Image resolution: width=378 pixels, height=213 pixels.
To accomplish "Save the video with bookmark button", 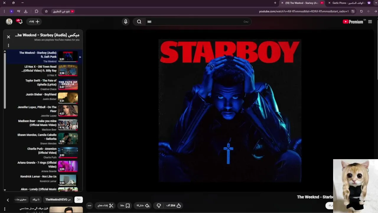I will 125,206.
